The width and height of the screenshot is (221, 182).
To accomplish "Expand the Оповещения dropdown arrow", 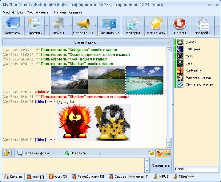I will 95,26.
